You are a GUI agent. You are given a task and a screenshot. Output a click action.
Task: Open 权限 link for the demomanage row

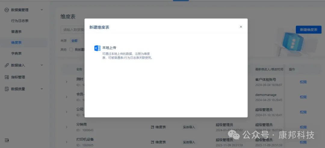coord(303,97)
